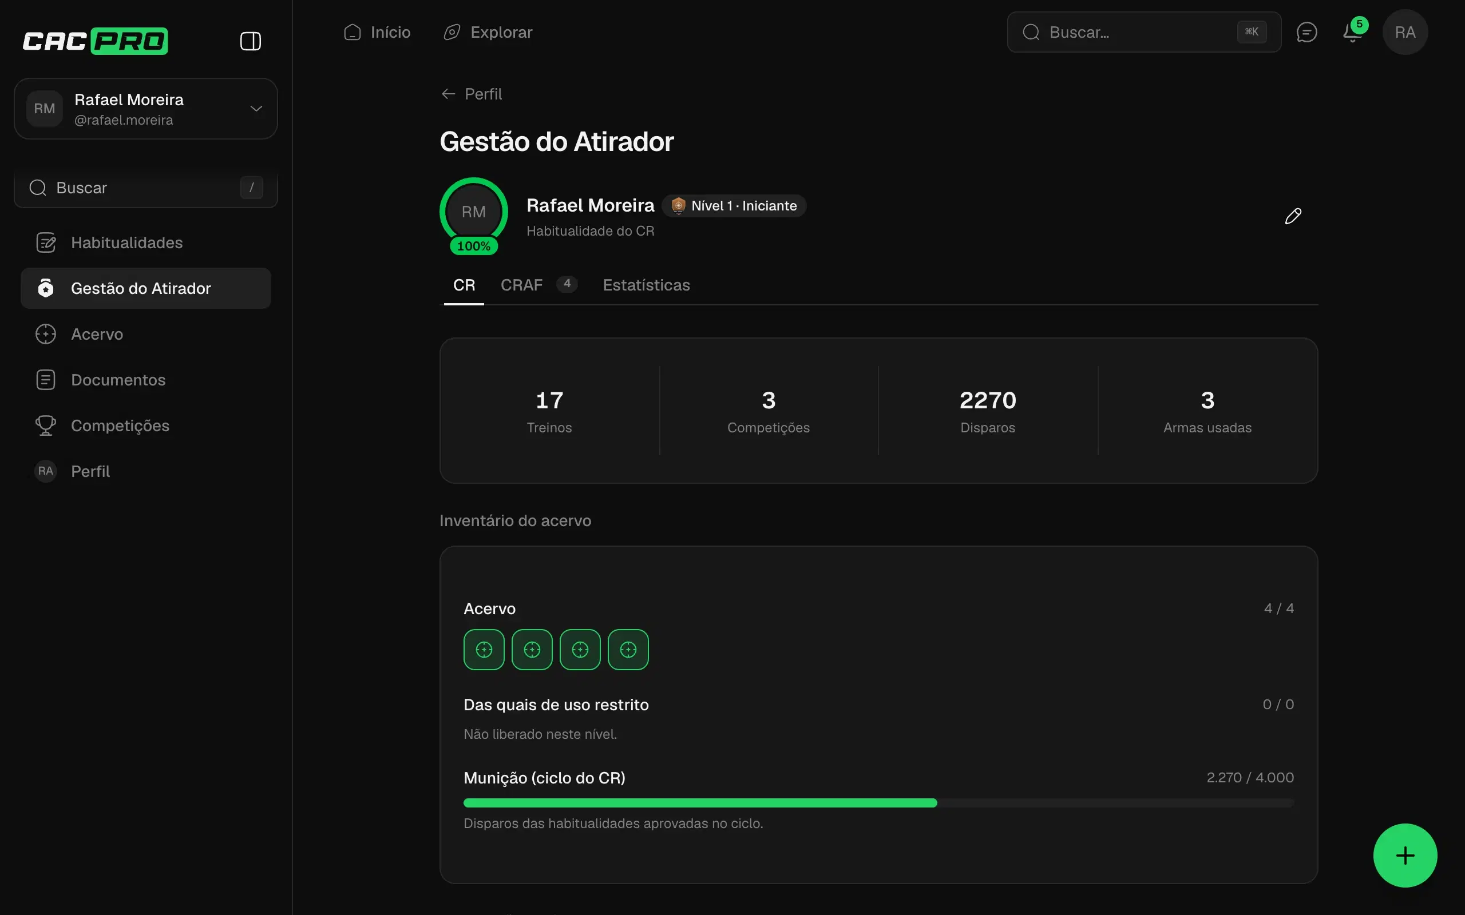The height and width of the screenshot is (915, 1465).
Task: Click the 0 / 0 restricted use count
Action: tap(1278, 705)
